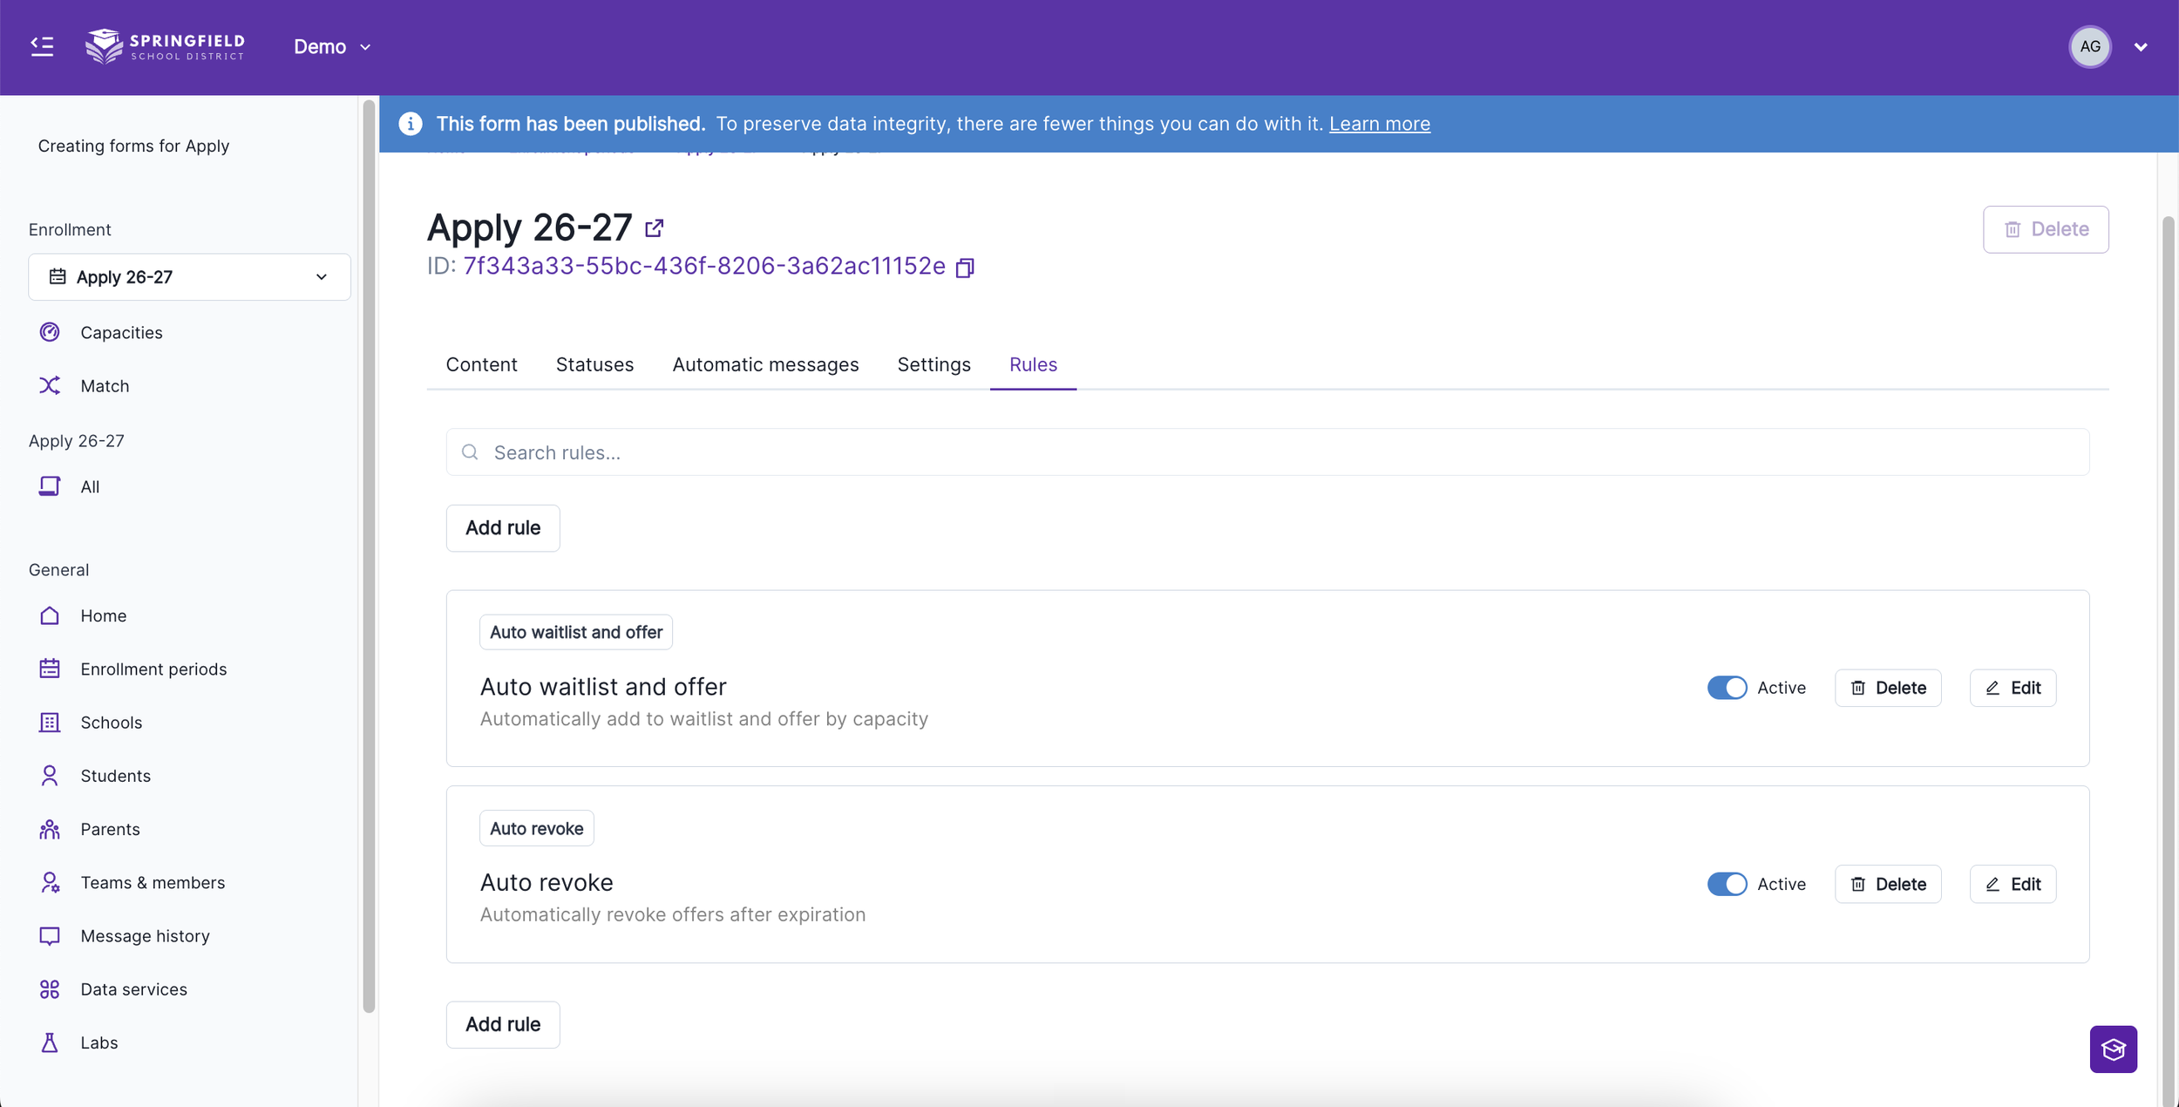The height and width of the screenshot is (1107, 2179).
Task: Copy the form ID with the copy icon
Action: 964,268
